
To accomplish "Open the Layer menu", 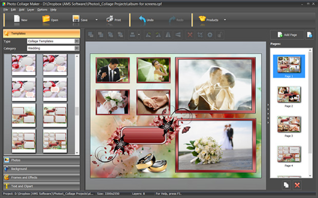I will point(31,10).
